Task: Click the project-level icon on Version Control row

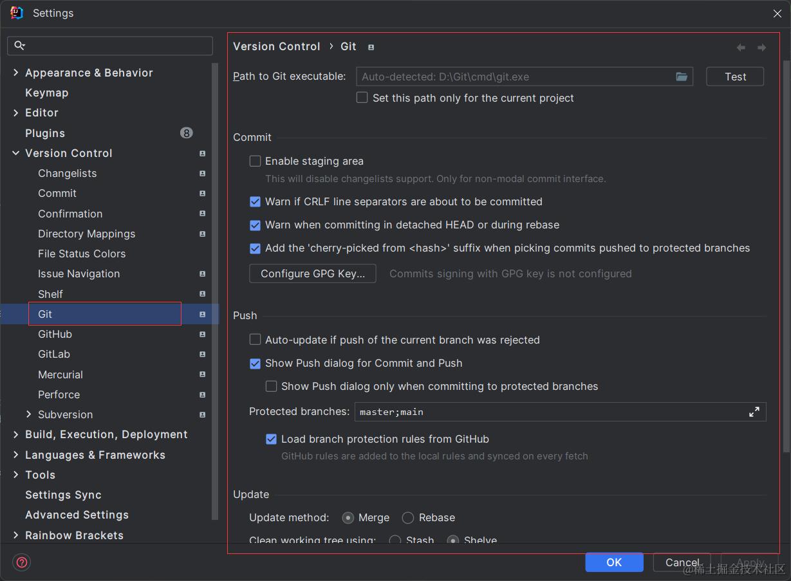Action: (x=202, y=153)
